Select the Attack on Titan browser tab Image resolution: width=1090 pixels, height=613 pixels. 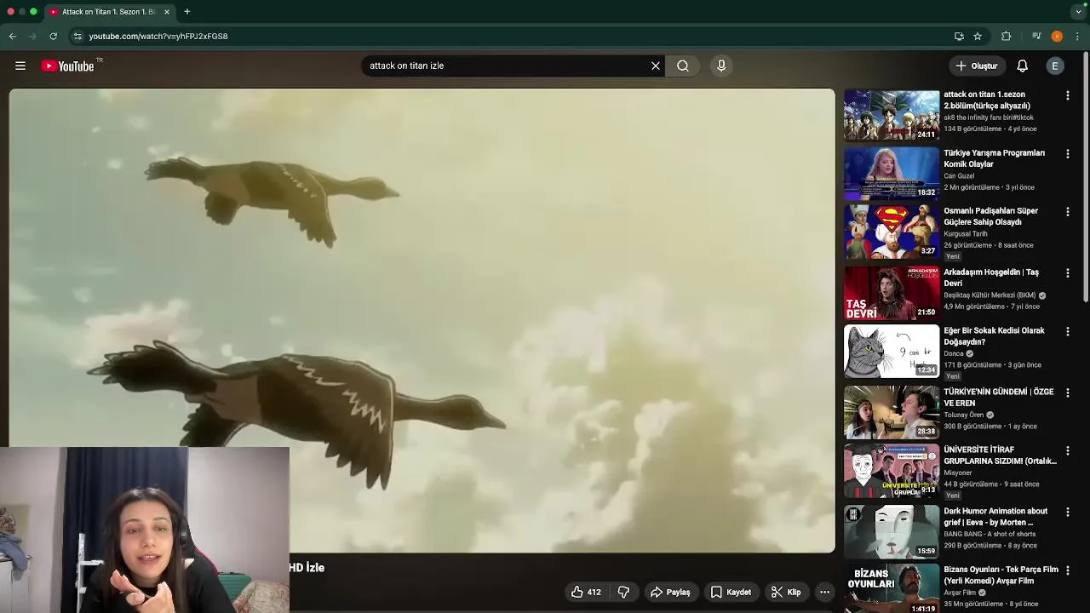108,12
